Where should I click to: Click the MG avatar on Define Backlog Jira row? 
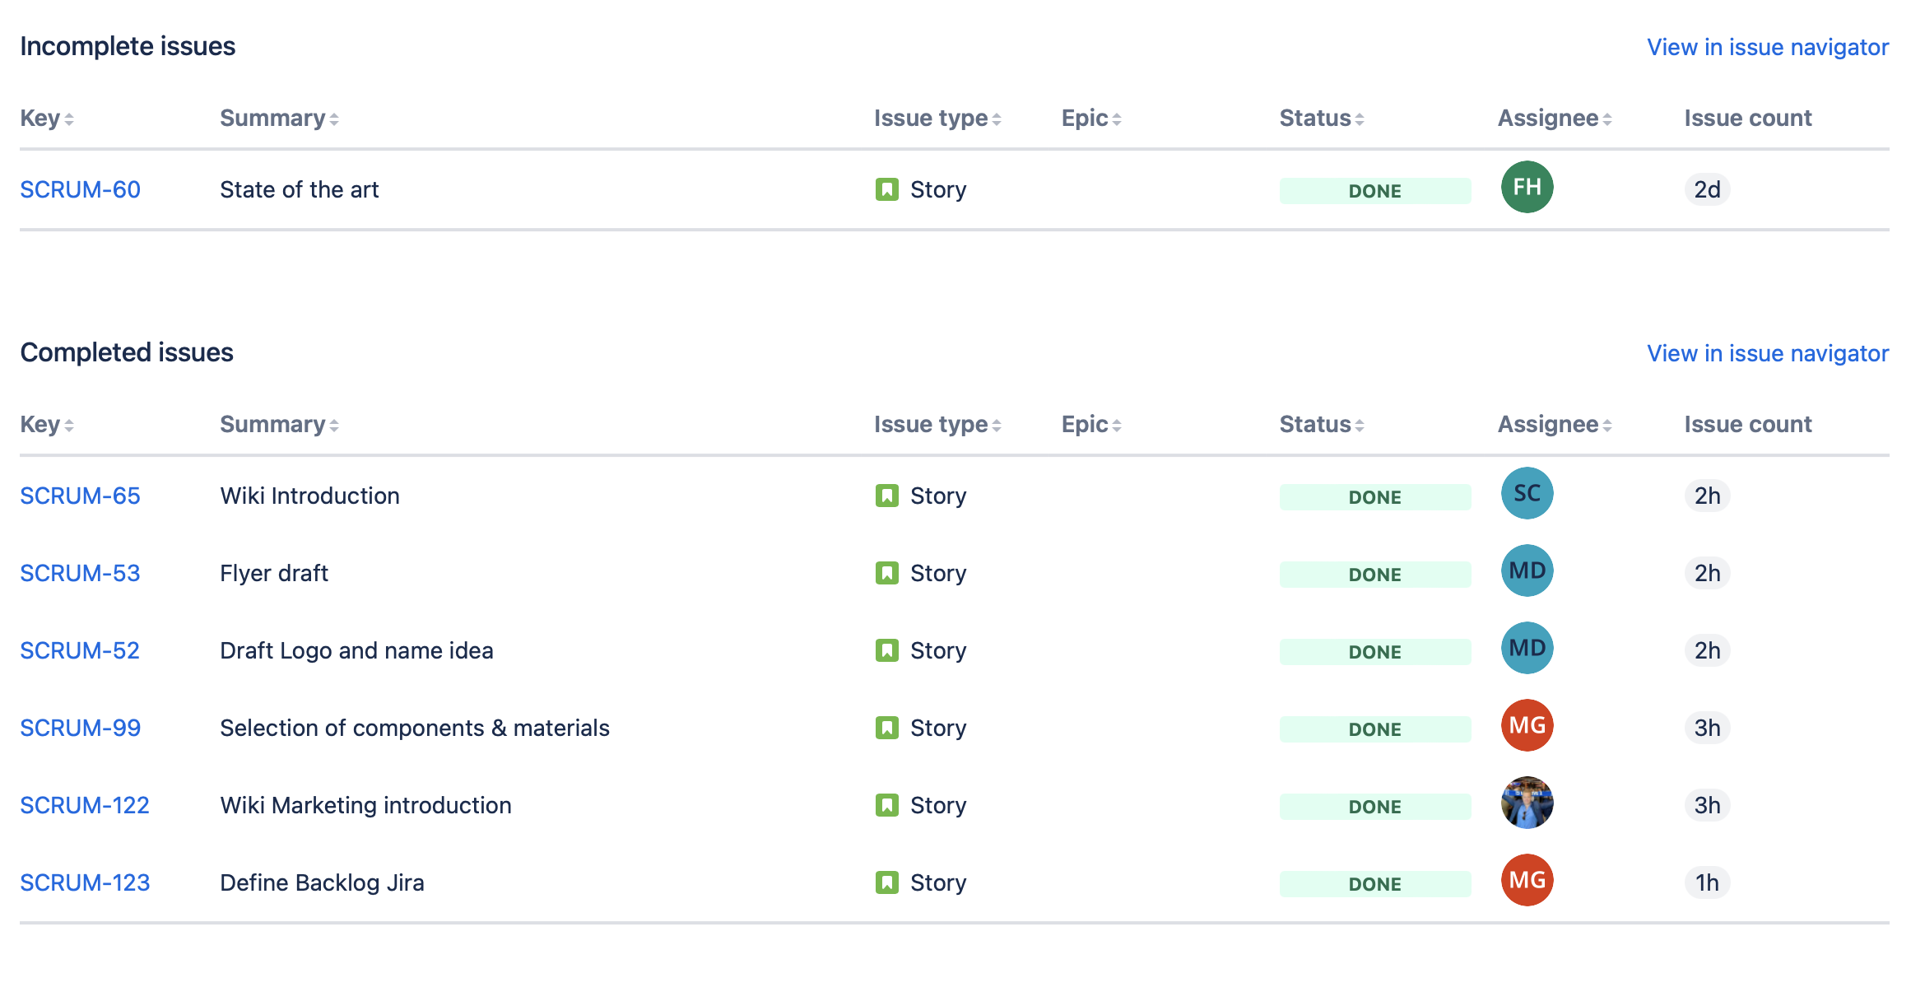click(1527, 880)
